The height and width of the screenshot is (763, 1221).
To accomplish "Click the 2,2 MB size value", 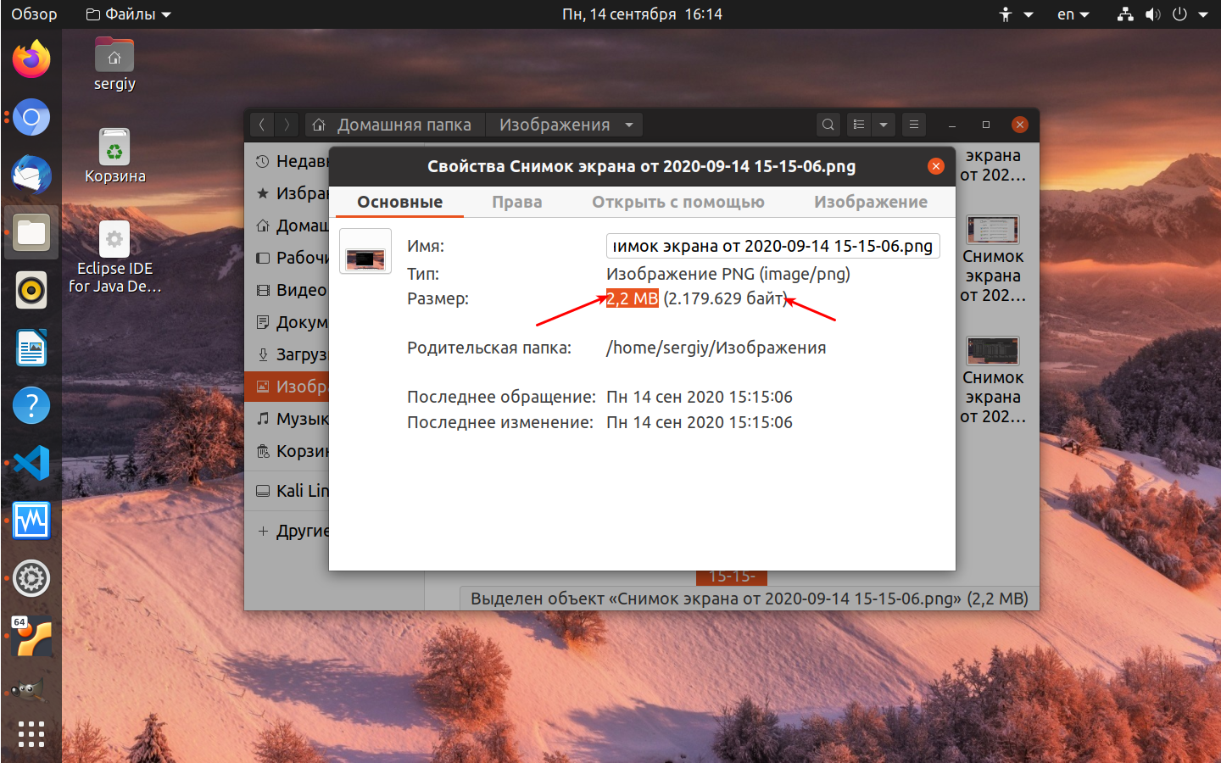I will (x=633, y=298).
